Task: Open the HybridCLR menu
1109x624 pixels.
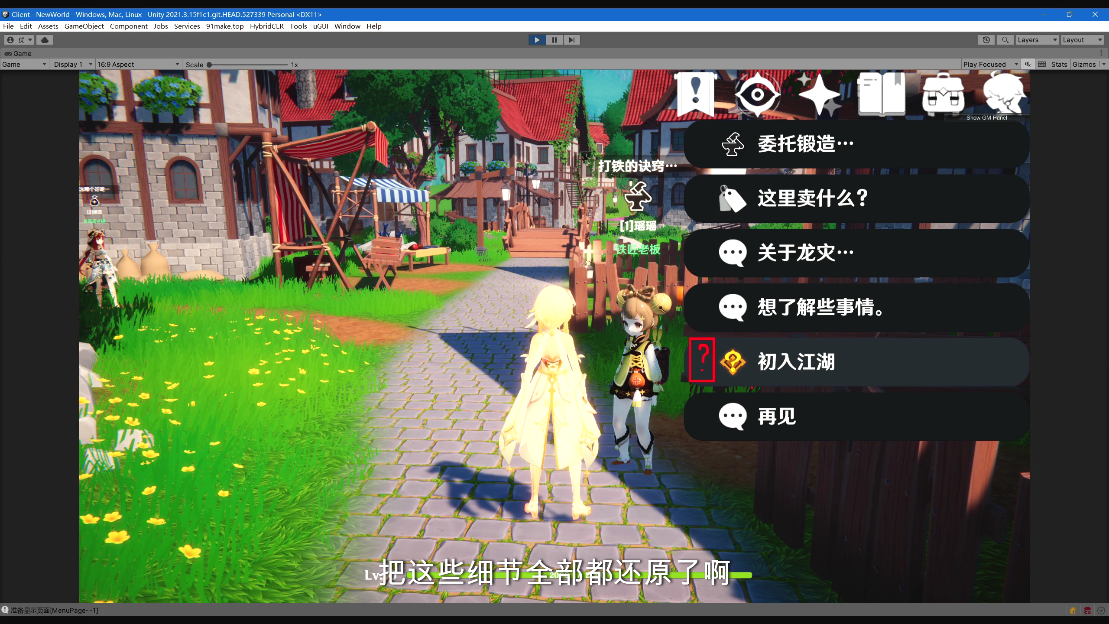Action: click(266, 26)
